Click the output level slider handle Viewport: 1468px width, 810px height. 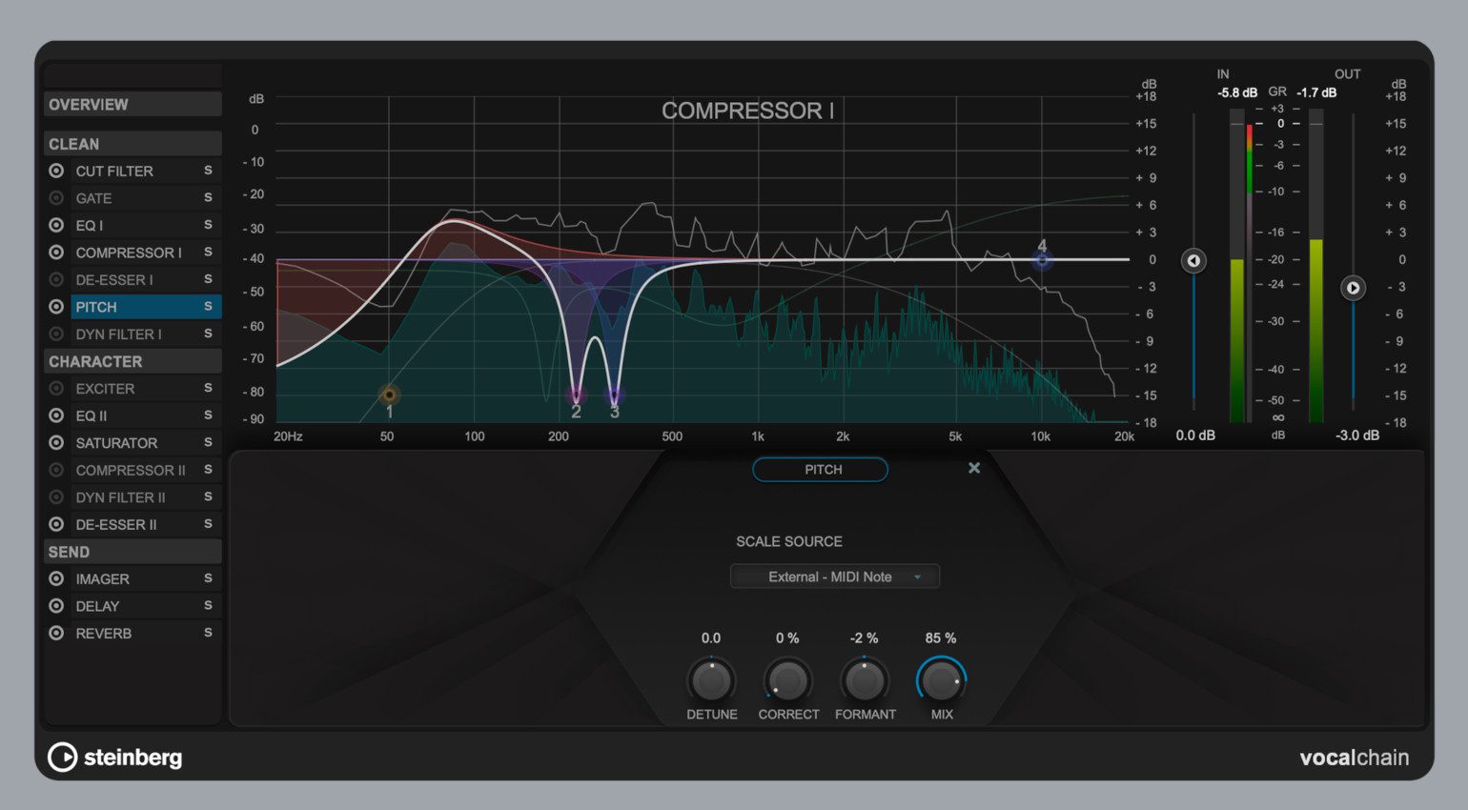point(1353,288)
